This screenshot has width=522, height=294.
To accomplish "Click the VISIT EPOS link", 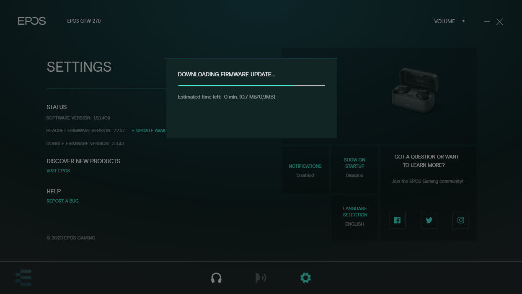I will pyautogui.click(x=58, y=171).
